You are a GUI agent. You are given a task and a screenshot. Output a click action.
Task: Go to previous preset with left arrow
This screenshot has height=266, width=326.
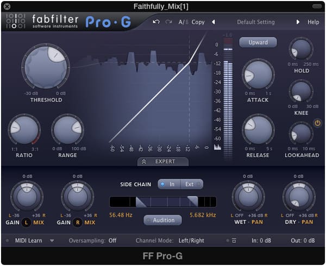tap(213, 22)
